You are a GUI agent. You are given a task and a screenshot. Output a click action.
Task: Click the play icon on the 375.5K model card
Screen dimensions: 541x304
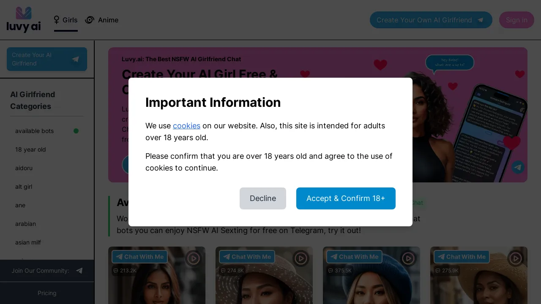408,258
